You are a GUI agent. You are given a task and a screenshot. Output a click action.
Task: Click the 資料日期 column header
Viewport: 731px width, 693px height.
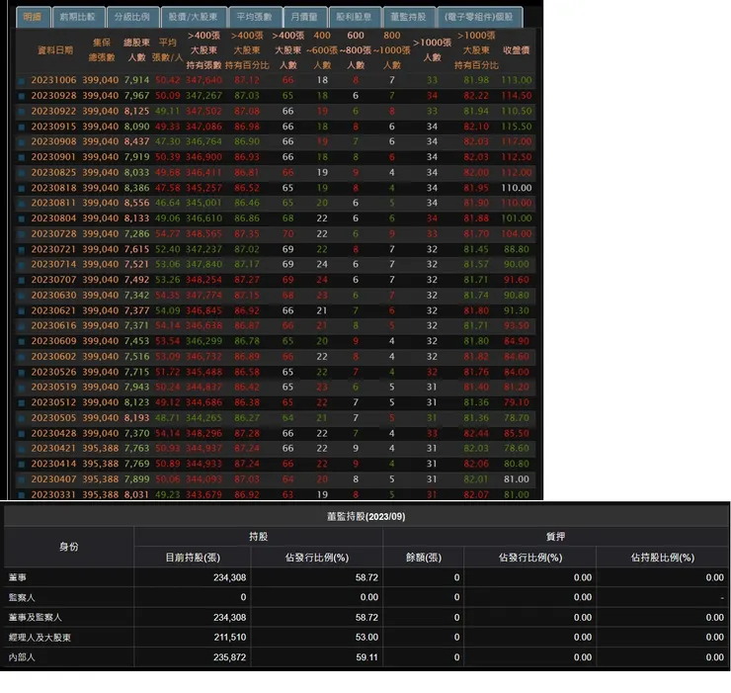pos(55,50)
